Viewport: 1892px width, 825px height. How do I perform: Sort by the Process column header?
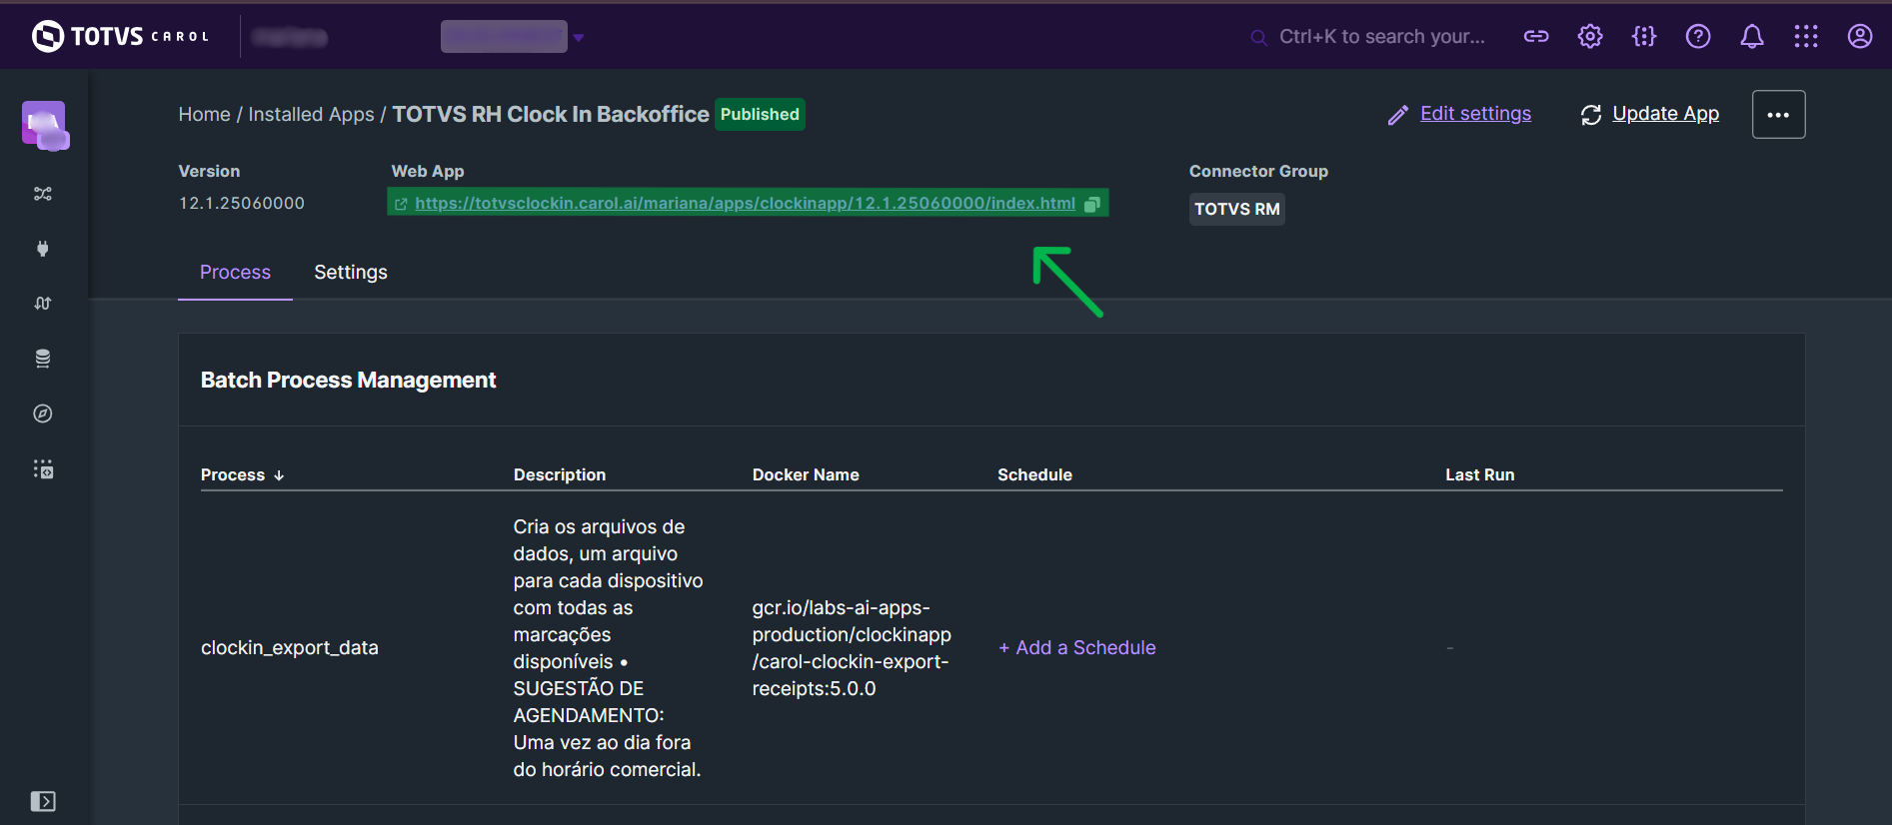point(233,475)
